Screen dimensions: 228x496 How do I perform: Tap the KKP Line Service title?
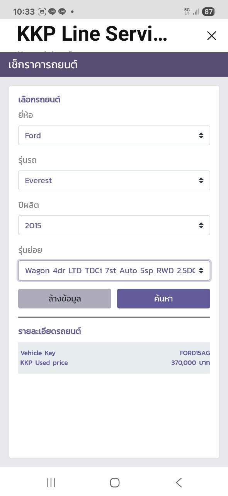tap(92, 34)
